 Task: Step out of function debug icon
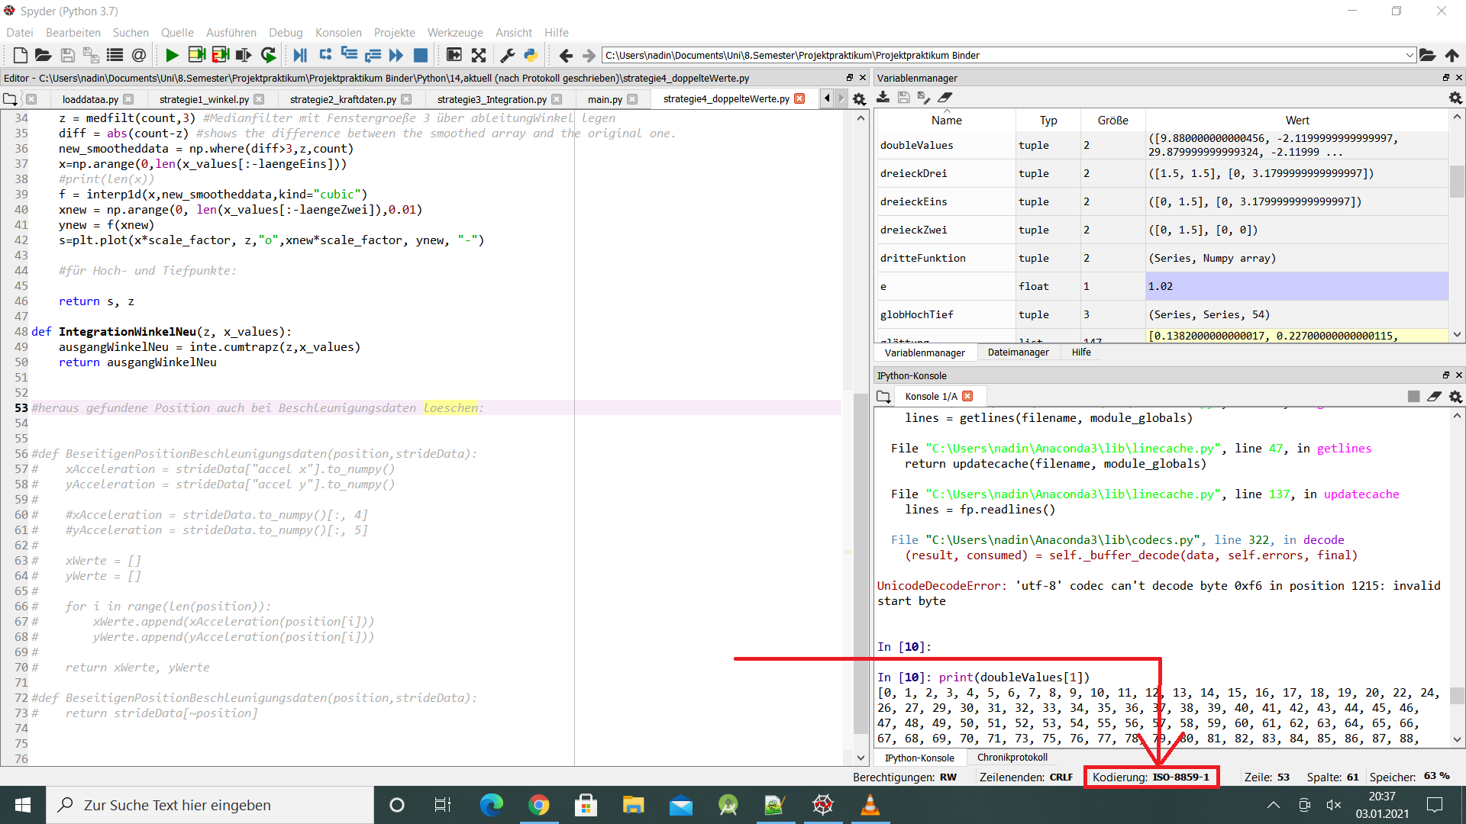click(x=373, y=55)
